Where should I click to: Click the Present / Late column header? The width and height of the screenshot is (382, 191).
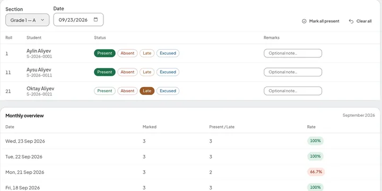[x=222, y=127]
